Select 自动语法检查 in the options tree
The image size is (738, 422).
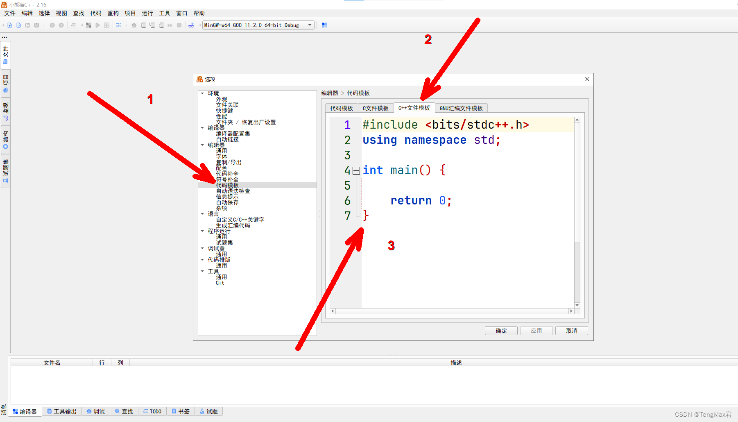(x=233, y=191)
